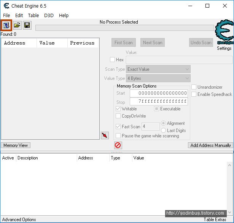Toggle the Hex checkbox
Screen dimensions: 234x223
tap(112, 60)
